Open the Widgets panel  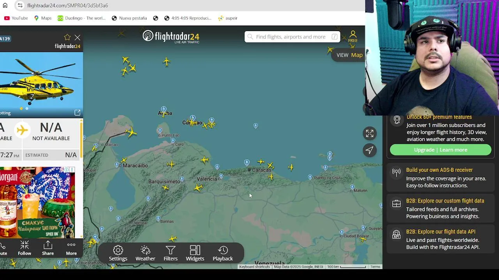point(195,254)
